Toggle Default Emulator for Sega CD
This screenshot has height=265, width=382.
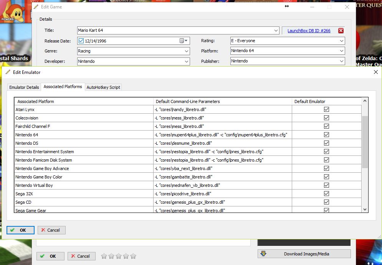click(x=326, y=202)
